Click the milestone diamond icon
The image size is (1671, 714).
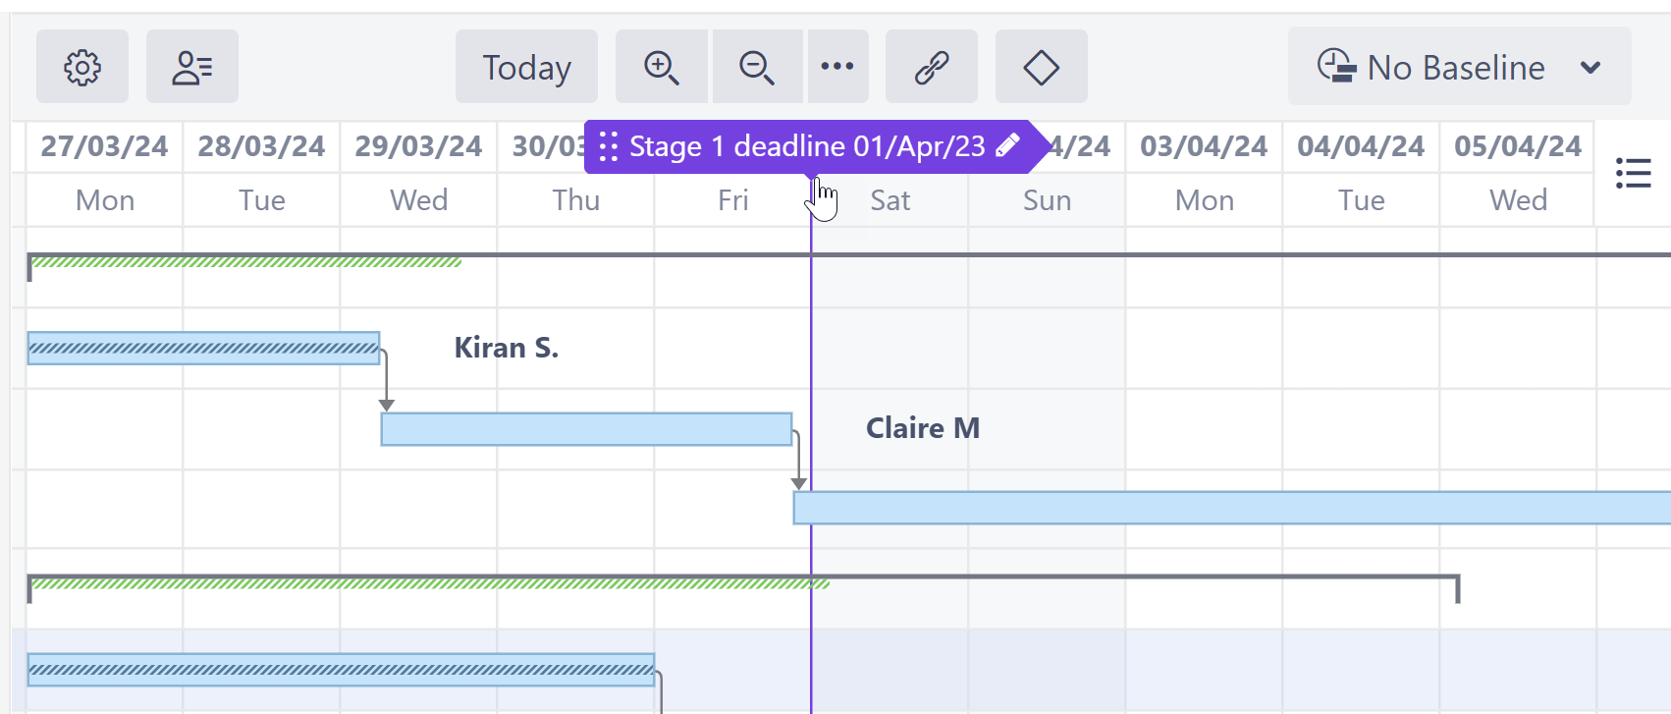point(1041,67)
